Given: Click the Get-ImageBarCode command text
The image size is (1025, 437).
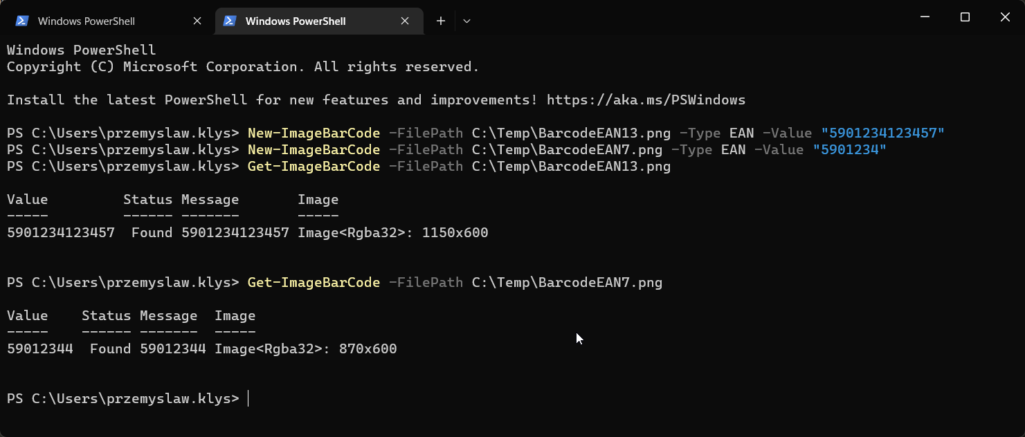Looking at the screenshot, I should [x=313, y=166].
